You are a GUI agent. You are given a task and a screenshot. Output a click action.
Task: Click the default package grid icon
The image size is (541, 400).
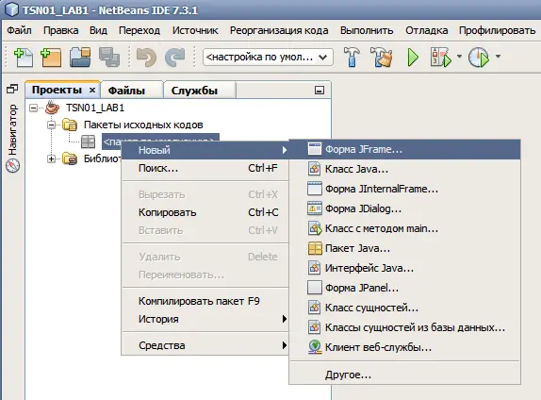pyautogui.click(x=88, y=142)
